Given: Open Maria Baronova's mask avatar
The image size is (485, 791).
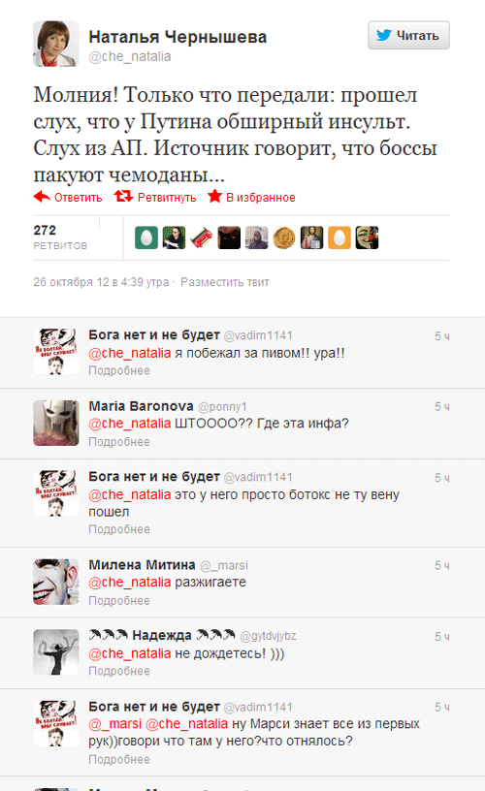Looking at the screenshot, I should click(56, 423).
